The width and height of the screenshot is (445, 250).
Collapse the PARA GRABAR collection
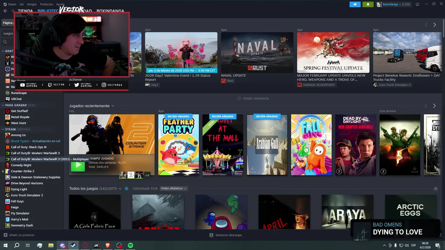[x=3, y=105]
